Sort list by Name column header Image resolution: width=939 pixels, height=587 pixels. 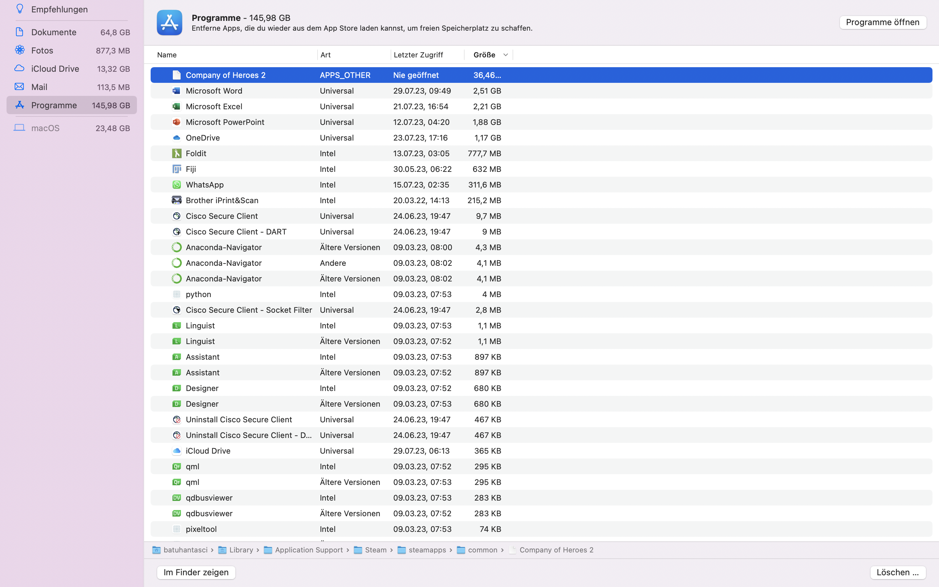167,55
